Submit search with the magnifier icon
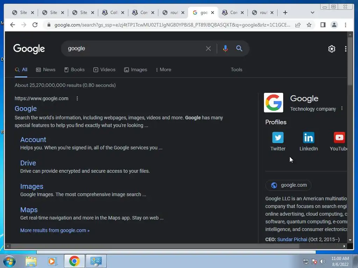This screenshot has height=268, width=358. coord(239,48)
